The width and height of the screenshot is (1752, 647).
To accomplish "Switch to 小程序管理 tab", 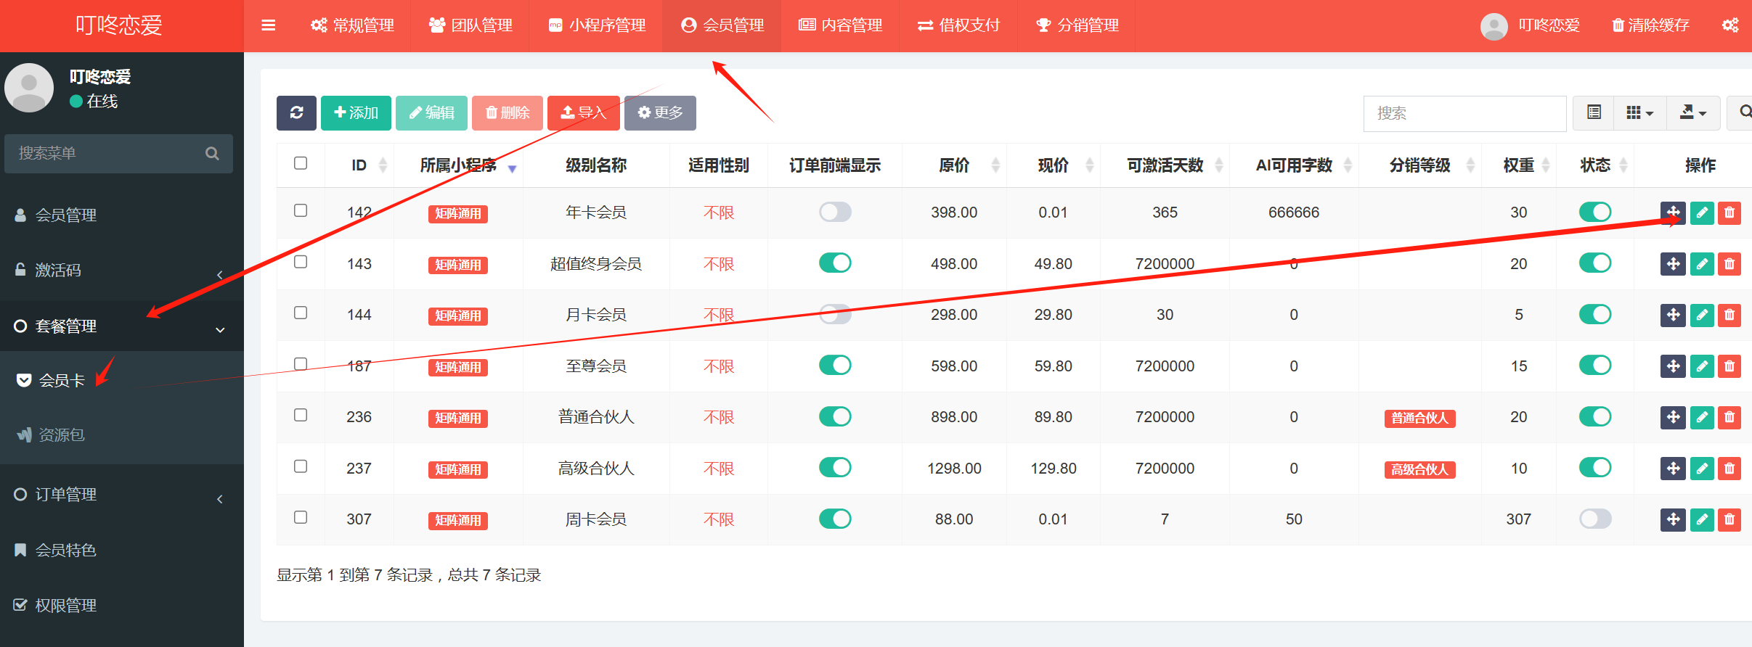I will pyautogui.click(x=596, y=25).
